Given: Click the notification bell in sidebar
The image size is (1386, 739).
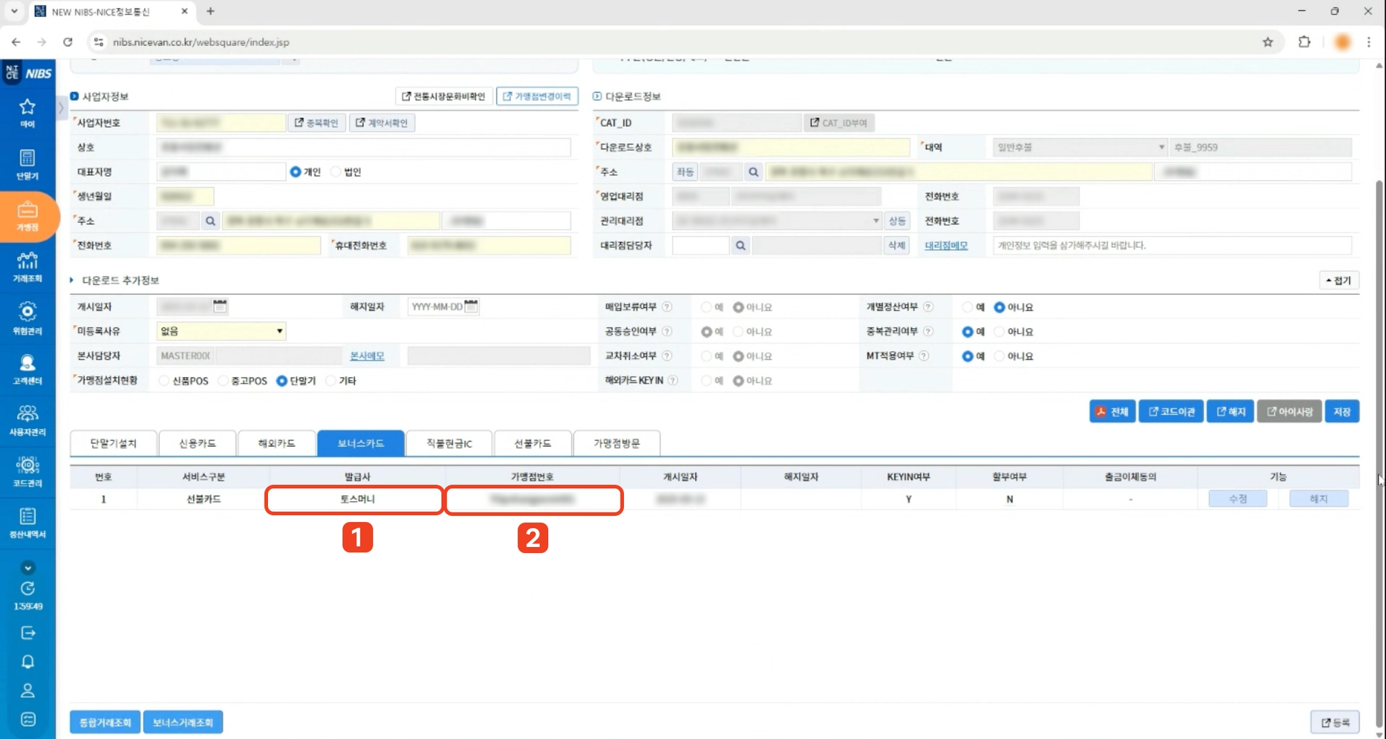Looking at the screenshot, I should (28, 661).
